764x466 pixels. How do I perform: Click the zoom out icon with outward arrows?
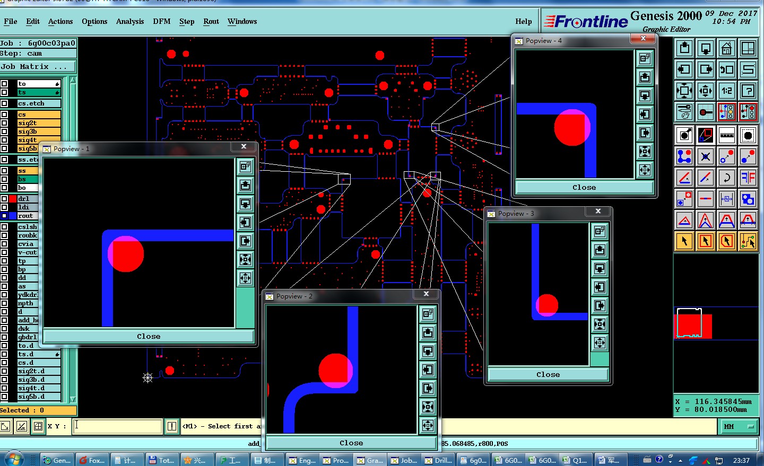coord(706,91)
